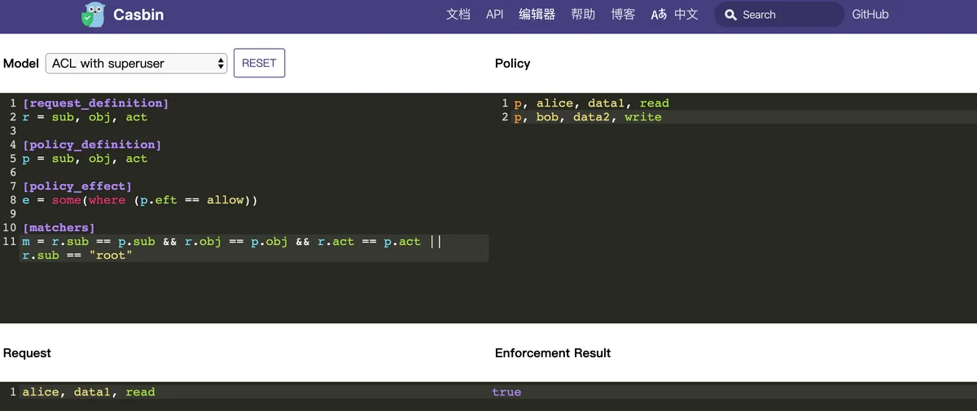The height and width of the screenshot is (411, 977).
Task: Open the Model selection dropdown
Action: click(x=136, y=63)
